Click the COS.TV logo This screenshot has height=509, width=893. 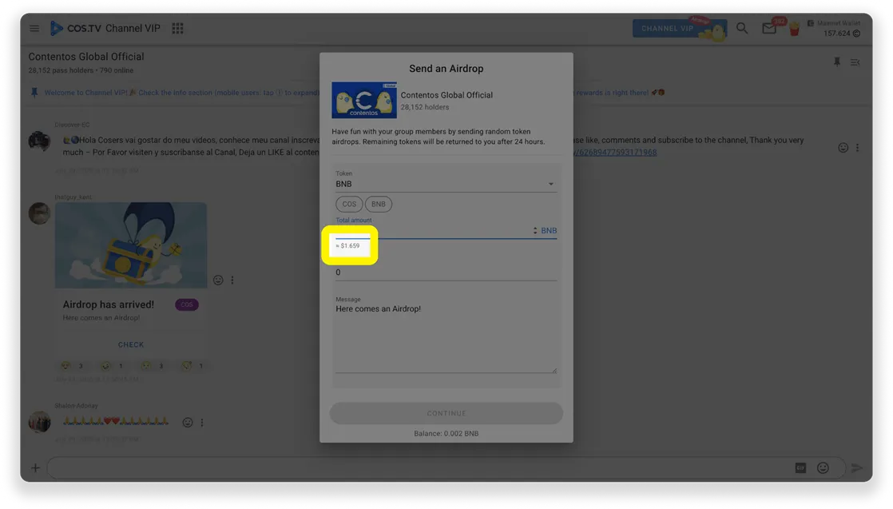tap(77, 28)
